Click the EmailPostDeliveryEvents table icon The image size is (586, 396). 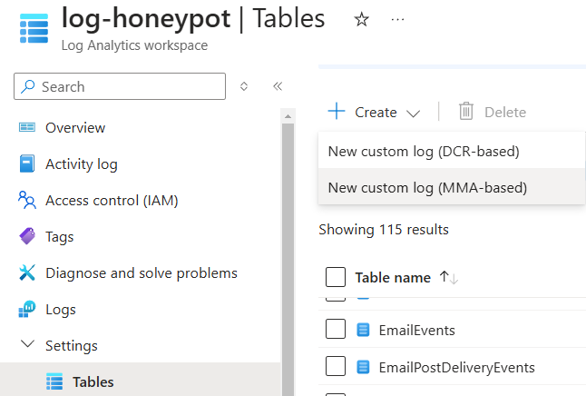(363, 367)
